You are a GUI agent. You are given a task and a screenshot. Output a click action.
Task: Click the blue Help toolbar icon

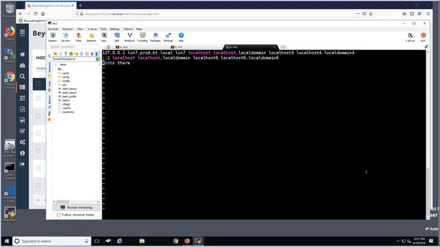click(x=181, y=36)
